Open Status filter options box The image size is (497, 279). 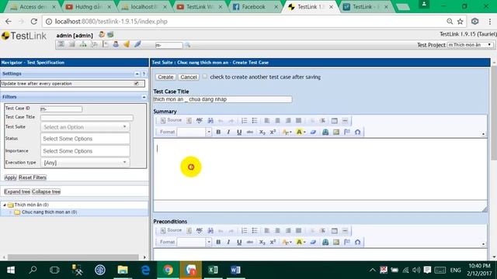[x=85, y=139]
